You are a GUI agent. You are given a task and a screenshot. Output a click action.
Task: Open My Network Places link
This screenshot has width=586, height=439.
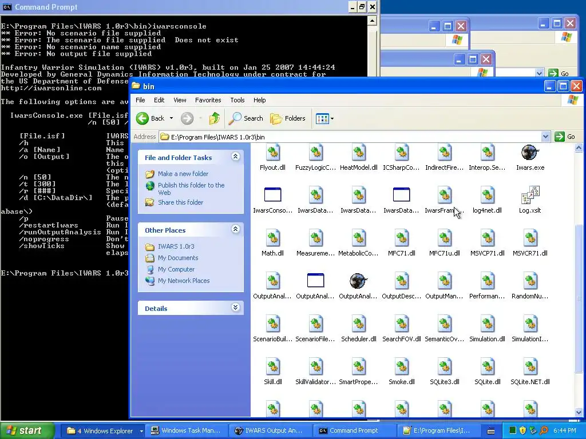(x=184, y=281)
